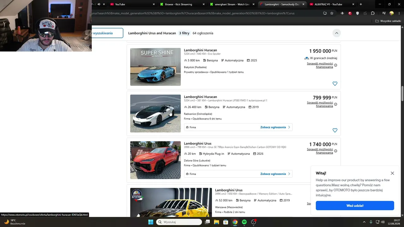404x227 pixels.
Task: Open the shield extension icon
Action: point(358,13)
